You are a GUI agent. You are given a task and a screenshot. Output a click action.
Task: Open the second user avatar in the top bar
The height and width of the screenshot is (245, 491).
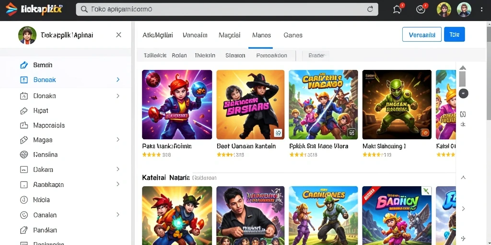coord(464,10)
